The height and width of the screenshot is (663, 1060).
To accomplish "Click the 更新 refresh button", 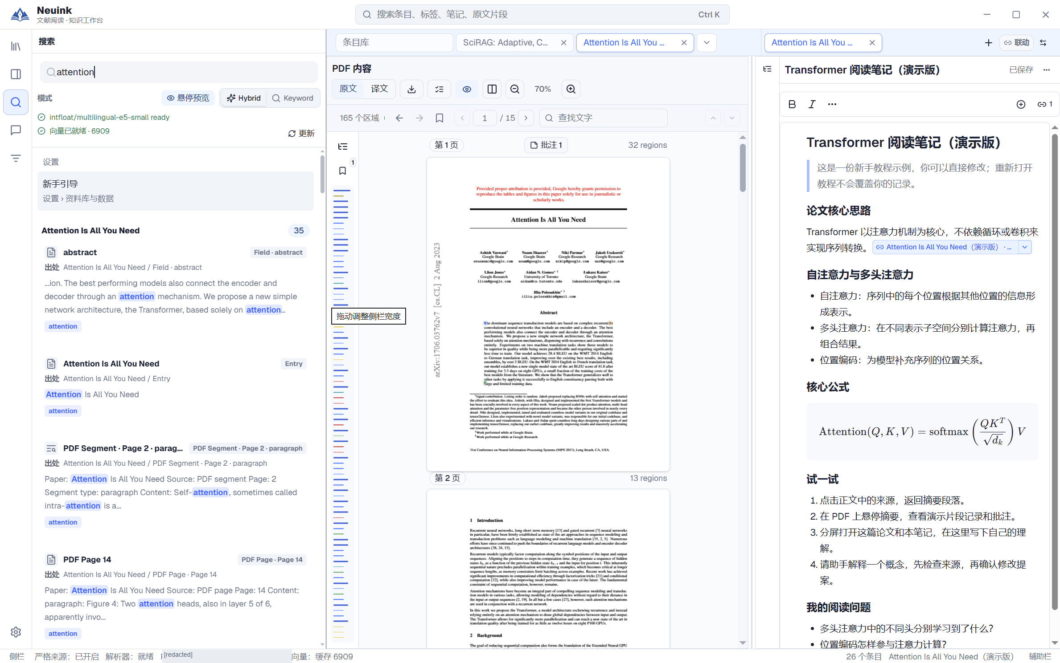I will [301, 134].
